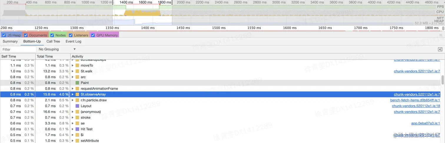This screenshot has height=143, width=445.
Task: Click the yellow CPU activity graph in overview
Action: (142, 13)
